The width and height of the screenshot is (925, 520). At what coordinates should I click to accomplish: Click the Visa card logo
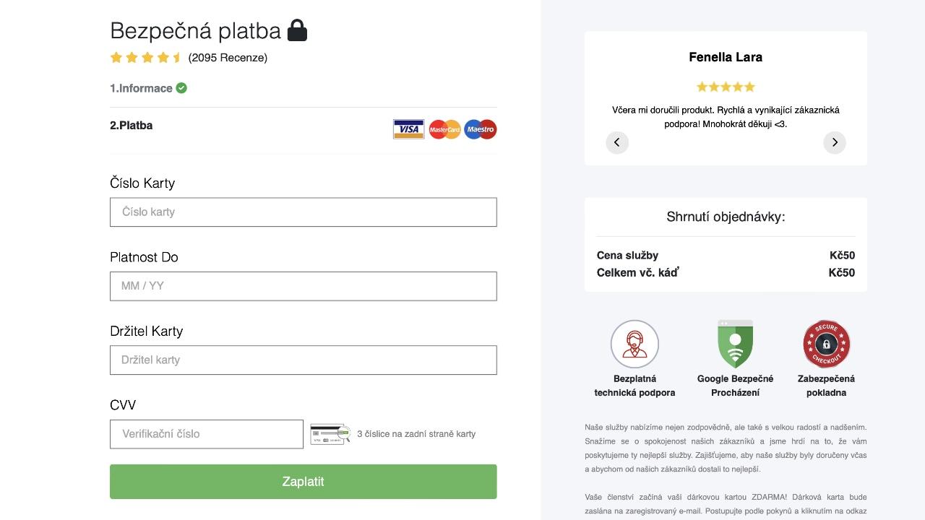coord(409,129)
